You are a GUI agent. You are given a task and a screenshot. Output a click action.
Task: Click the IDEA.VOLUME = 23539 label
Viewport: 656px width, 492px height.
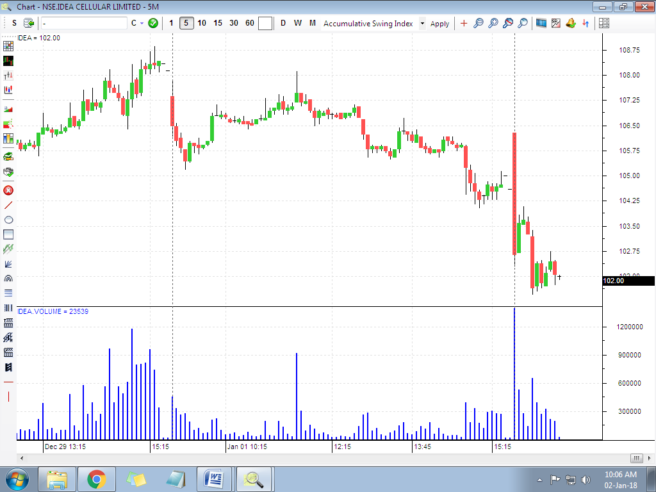pyautogui.click(x=53, y=311)
